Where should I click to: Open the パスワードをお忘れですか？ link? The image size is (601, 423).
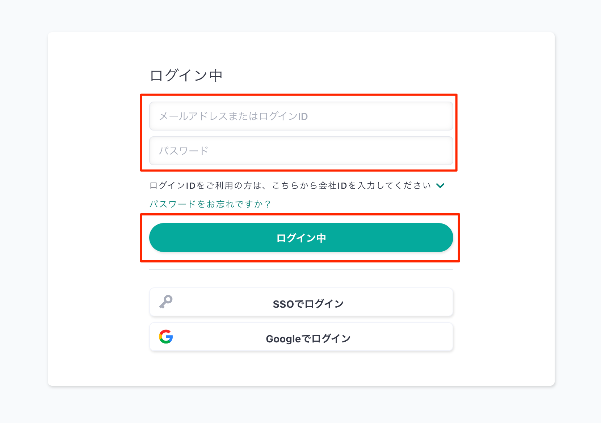click(x=210, y=204)
